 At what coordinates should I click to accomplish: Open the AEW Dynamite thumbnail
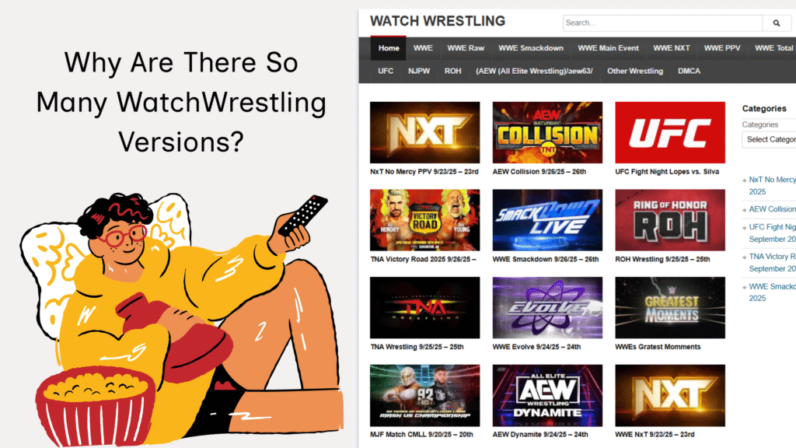point(547,395)
